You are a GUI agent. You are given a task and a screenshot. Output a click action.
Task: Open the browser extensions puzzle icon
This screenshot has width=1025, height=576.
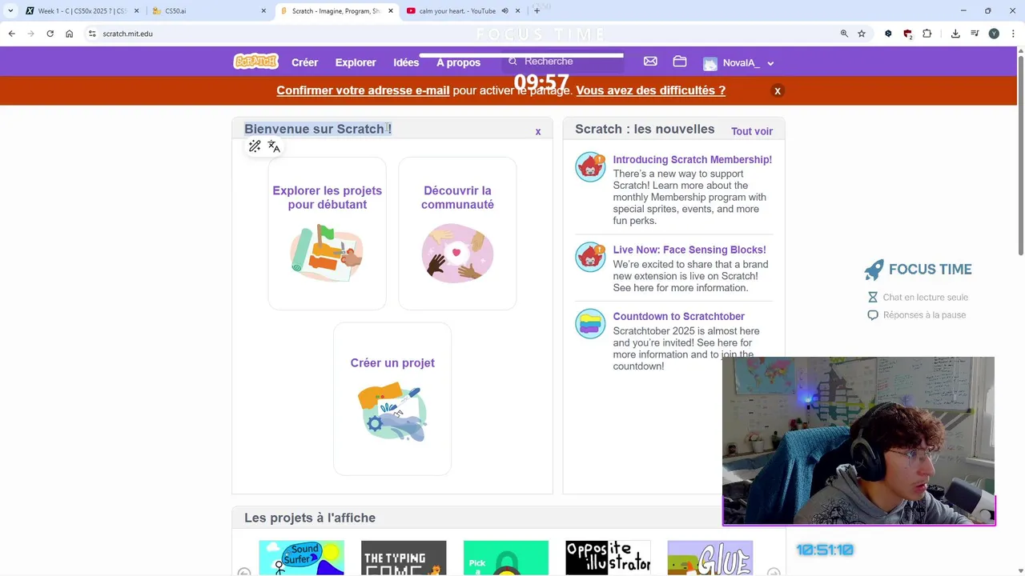click(927, 34)
